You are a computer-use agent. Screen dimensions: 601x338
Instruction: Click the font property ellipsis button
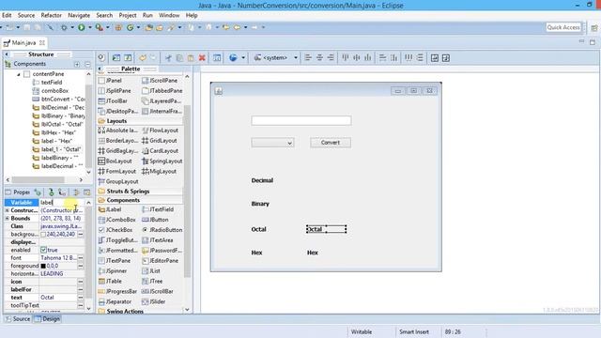(x=81, y=258)
